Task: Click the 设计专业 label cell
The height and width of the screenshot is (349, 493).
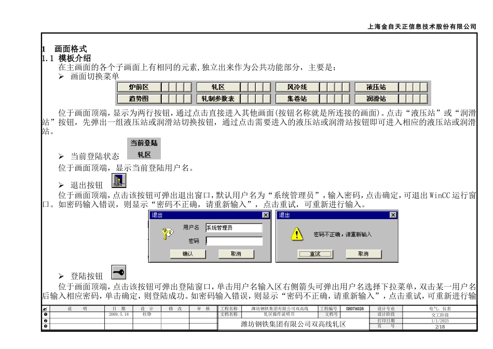Action: [x=386, y=308]
